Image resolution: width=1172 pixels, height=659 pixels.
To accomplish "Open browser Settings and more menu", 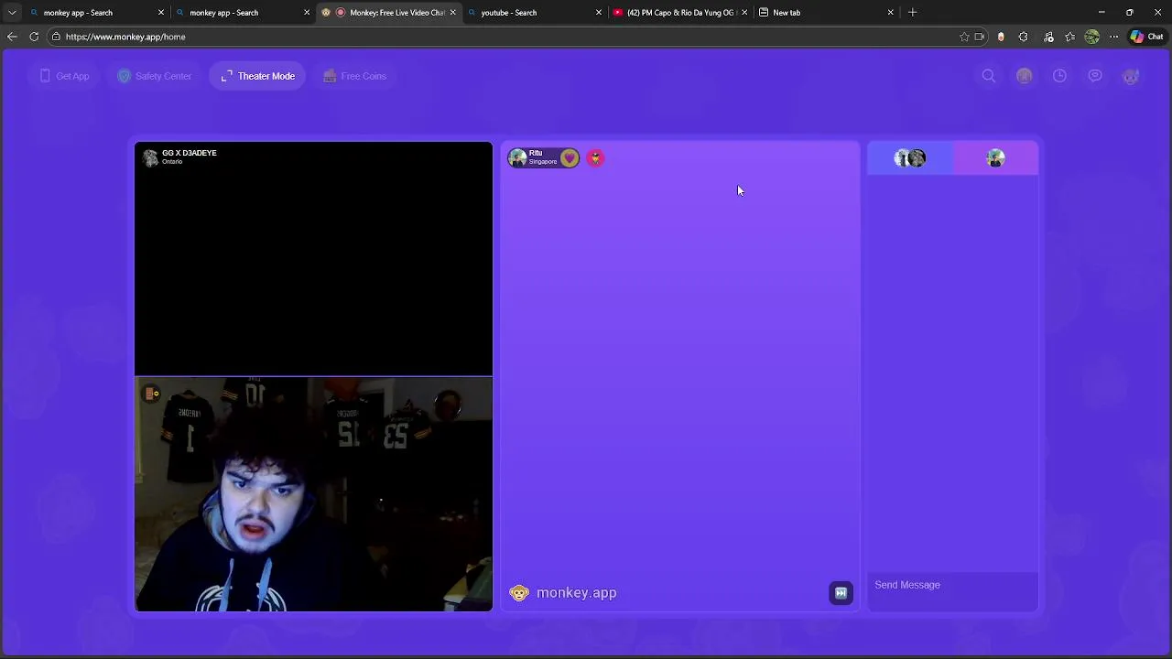I will pos(1113,37).
